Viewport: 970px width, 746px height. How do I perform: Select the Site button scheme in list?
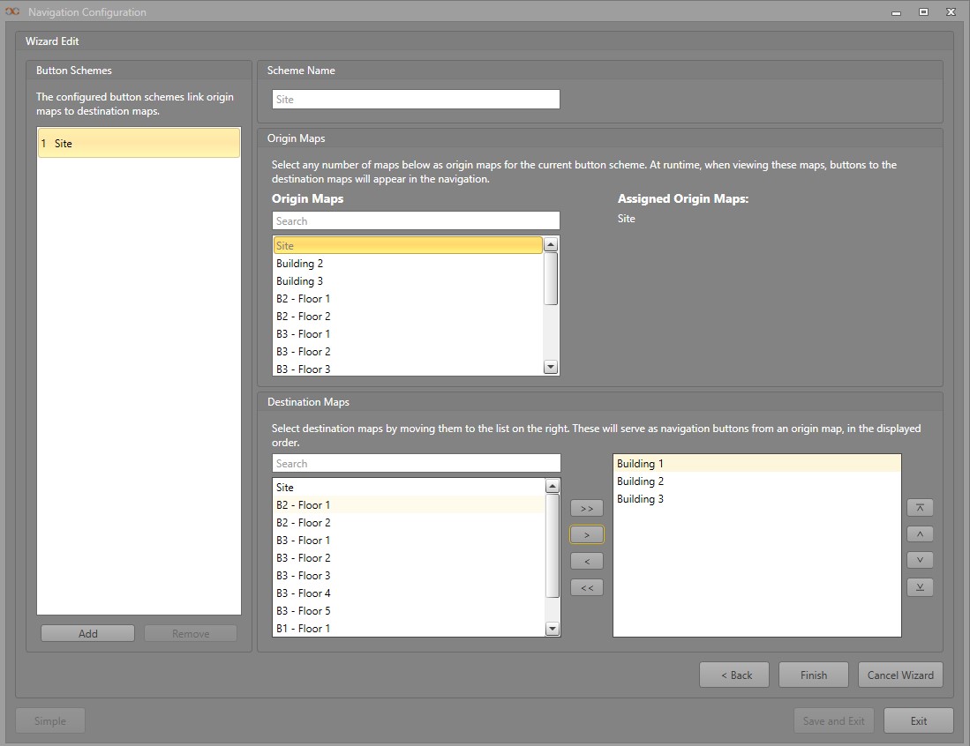pos(139,143)
